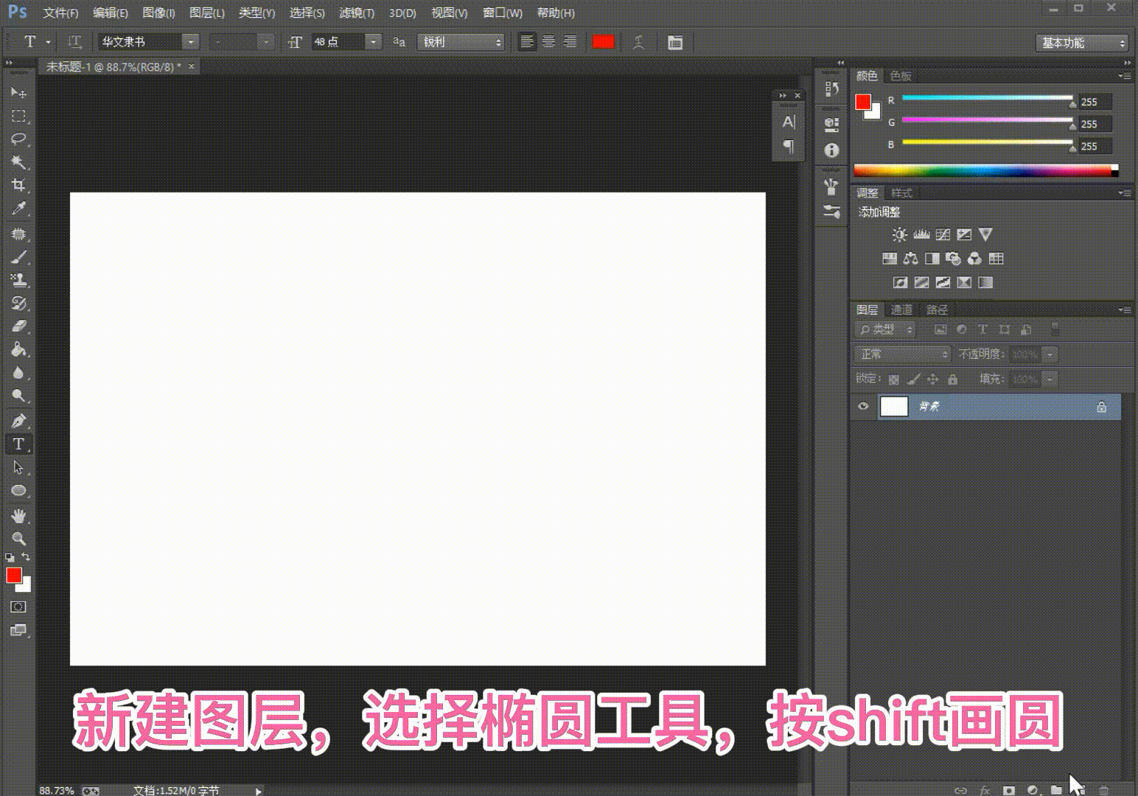
Task: Select the Eraser tool
Action: coord(18,327)
